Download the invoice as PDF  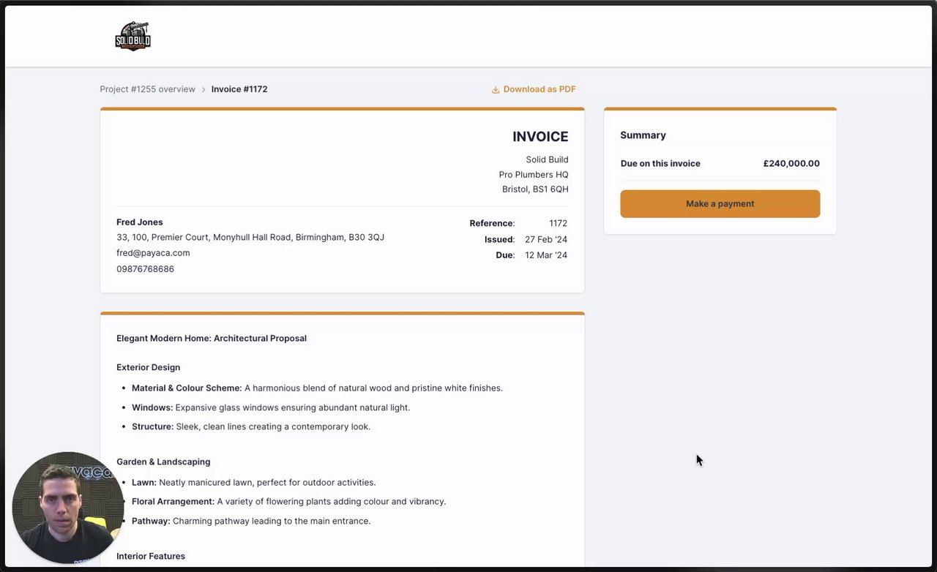[534, 89]
